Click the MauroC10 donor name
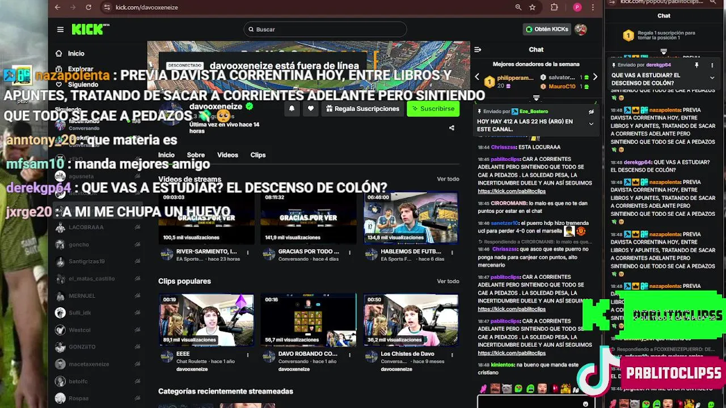Image resolution: width=726 pixels, height=408 pixels. click(x=562, y=87)
